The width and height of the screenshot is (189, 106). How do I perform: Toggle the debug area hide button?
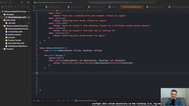pyautogui.click(x=34, y=101)
